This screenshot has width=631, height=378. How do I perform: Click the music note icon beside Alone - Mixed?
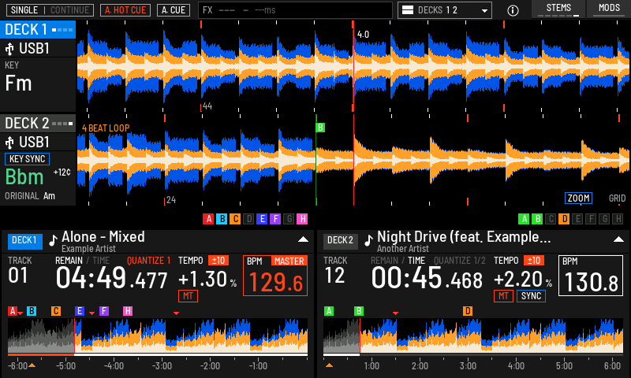(x=53, y=240)
